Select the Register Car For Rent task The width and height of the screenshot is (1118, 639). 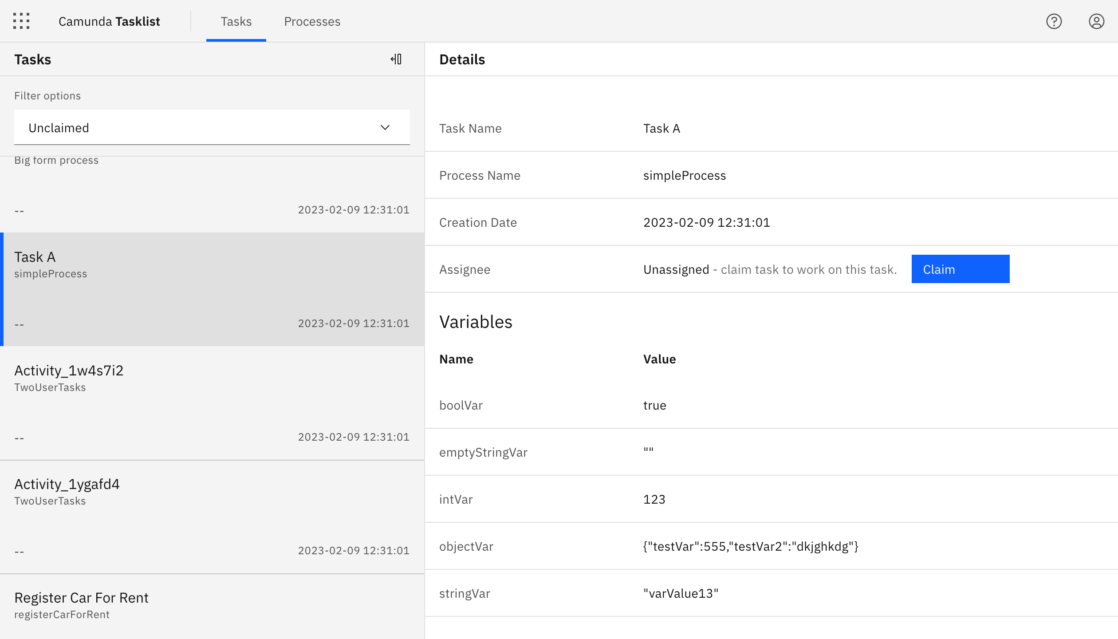(x=212, y=605)
